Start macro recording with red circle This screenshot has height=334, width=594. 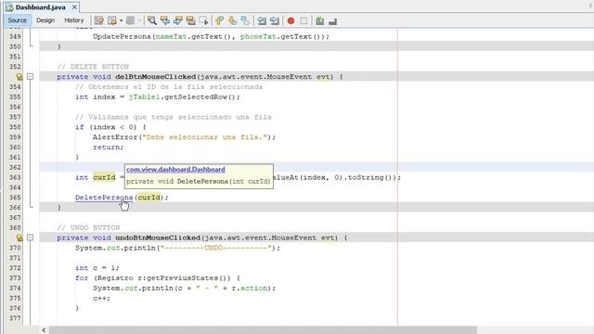291,20
